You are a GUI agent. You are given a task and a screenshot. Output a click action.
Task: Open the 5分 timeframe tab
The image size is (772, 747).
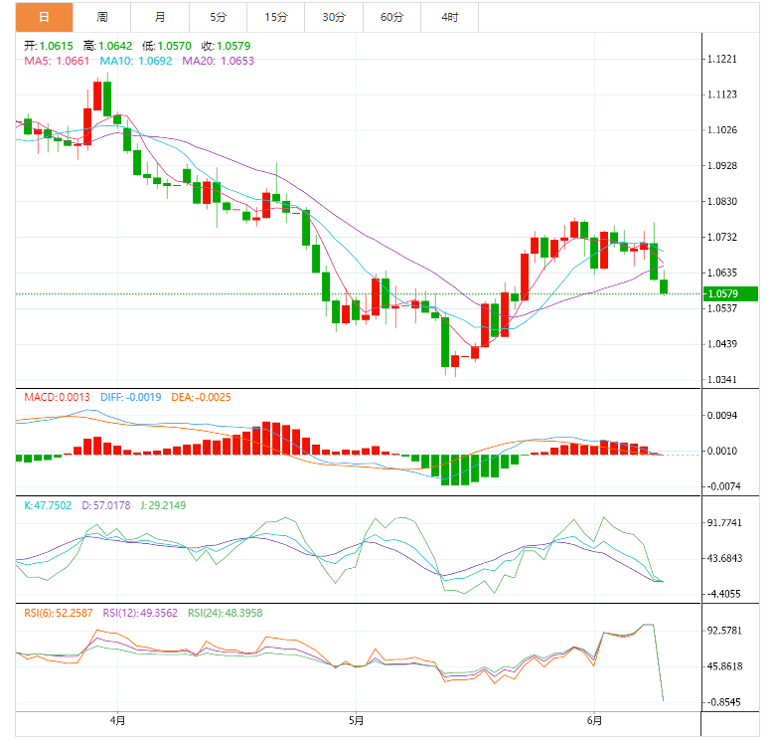219,17
